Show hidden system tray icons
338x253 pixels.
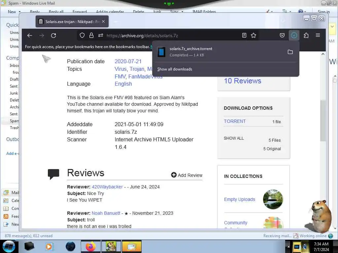tap(288, 247)
